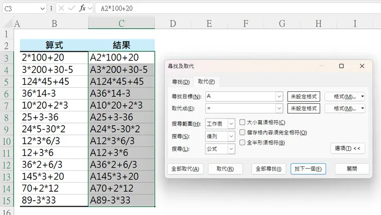This screenshot has height=215, width=381.
Task: Click the 全部取代(A) button
Action: 185,169
